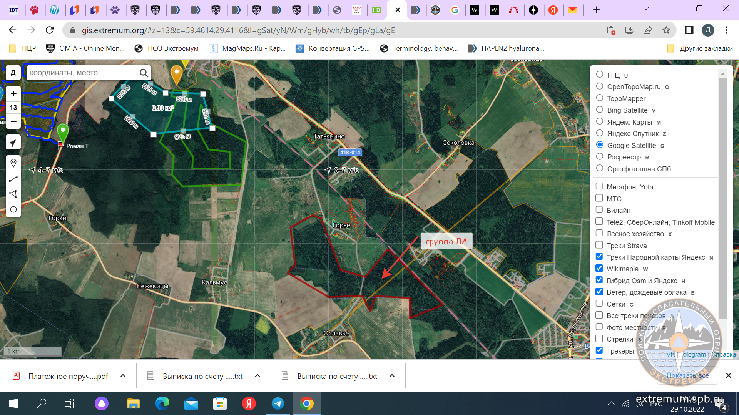Viewport: 739px width, 415px height.
Task: Open ПСО Экстремум bookmark
Action: click(167, 48)
